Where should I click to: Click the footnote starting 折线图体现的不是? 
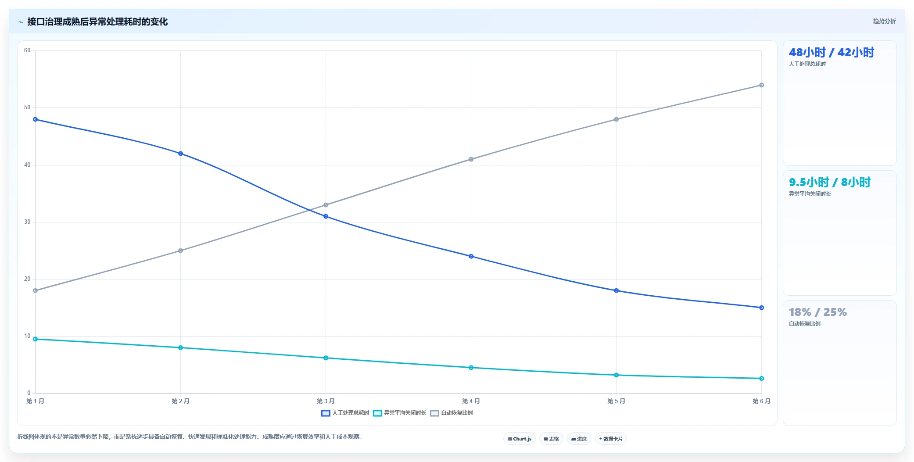coord(191,437)
